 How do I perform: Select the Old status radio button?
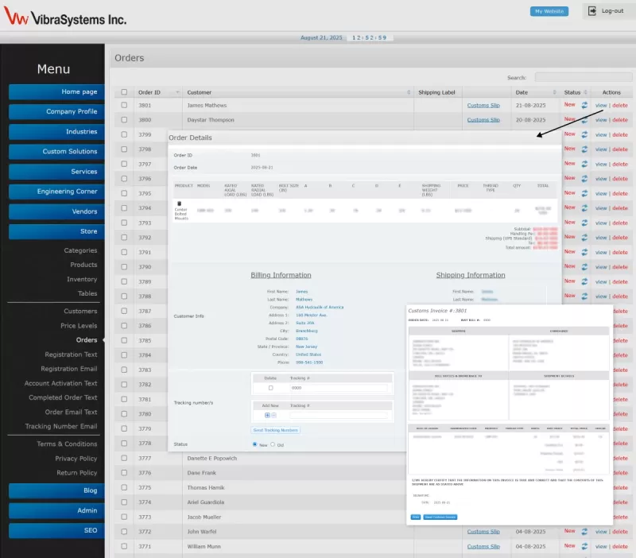click(x=273, y=444)
